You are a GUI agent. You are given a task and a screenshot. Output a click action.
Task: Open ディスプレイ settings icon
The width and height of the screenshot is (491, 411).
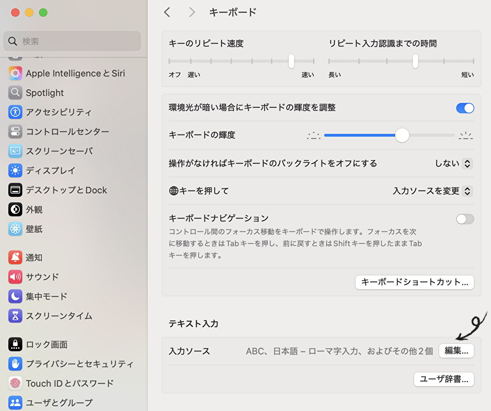15,171
